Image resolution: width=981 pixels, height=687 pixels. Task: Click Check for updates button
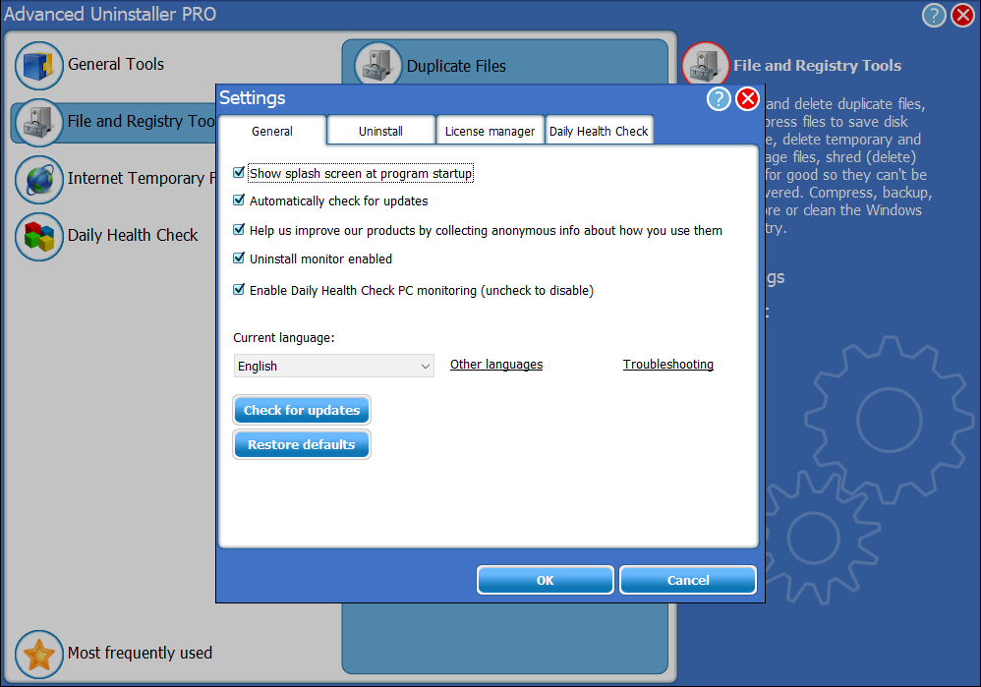pos(302,411)
